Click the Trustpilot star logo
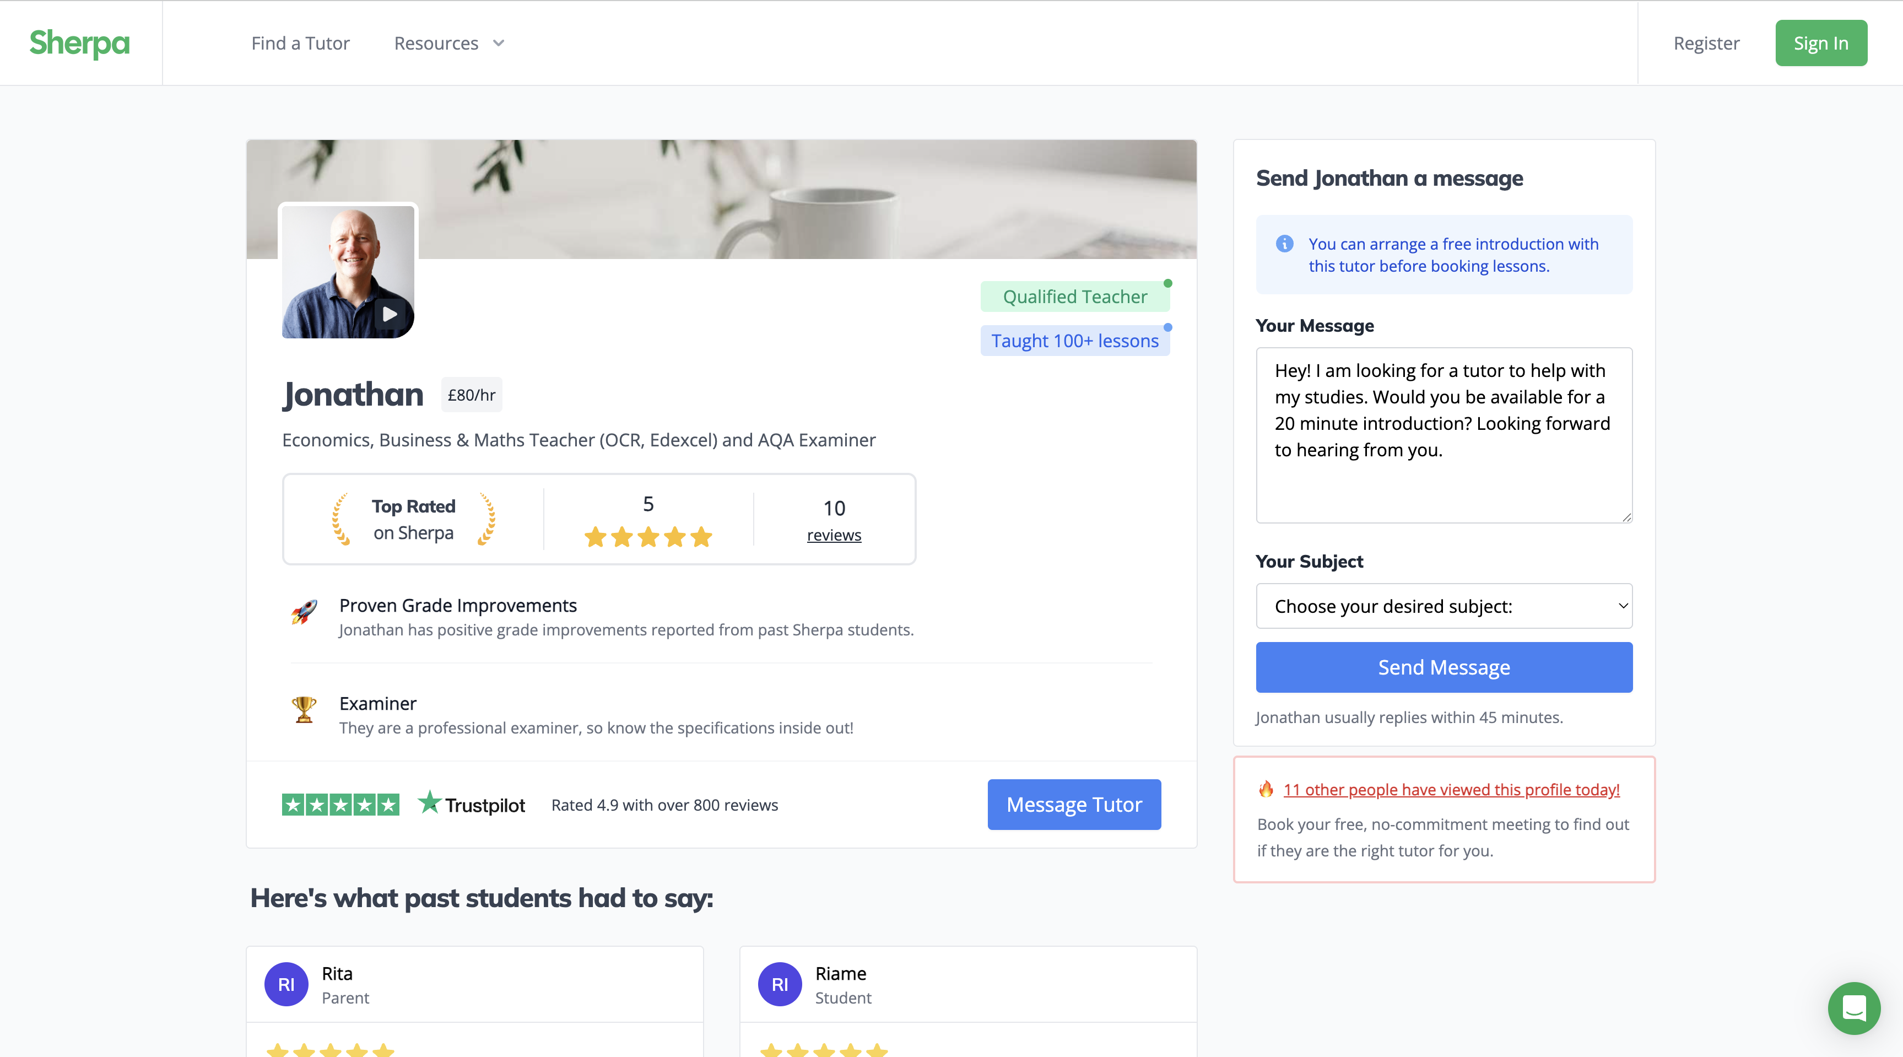Image resolution: width=1903 pixels, height=1057 pixels. 429,803
